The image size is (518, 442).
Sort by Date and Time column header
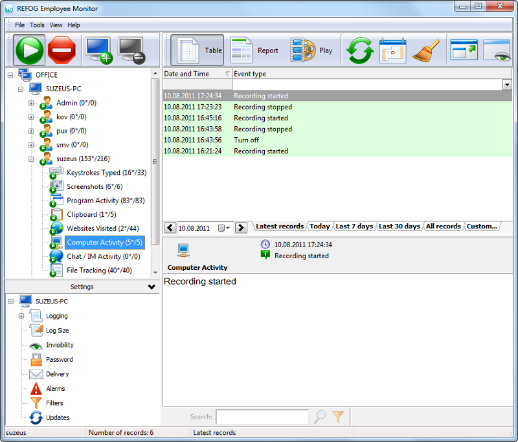click(x=197, y=74)
